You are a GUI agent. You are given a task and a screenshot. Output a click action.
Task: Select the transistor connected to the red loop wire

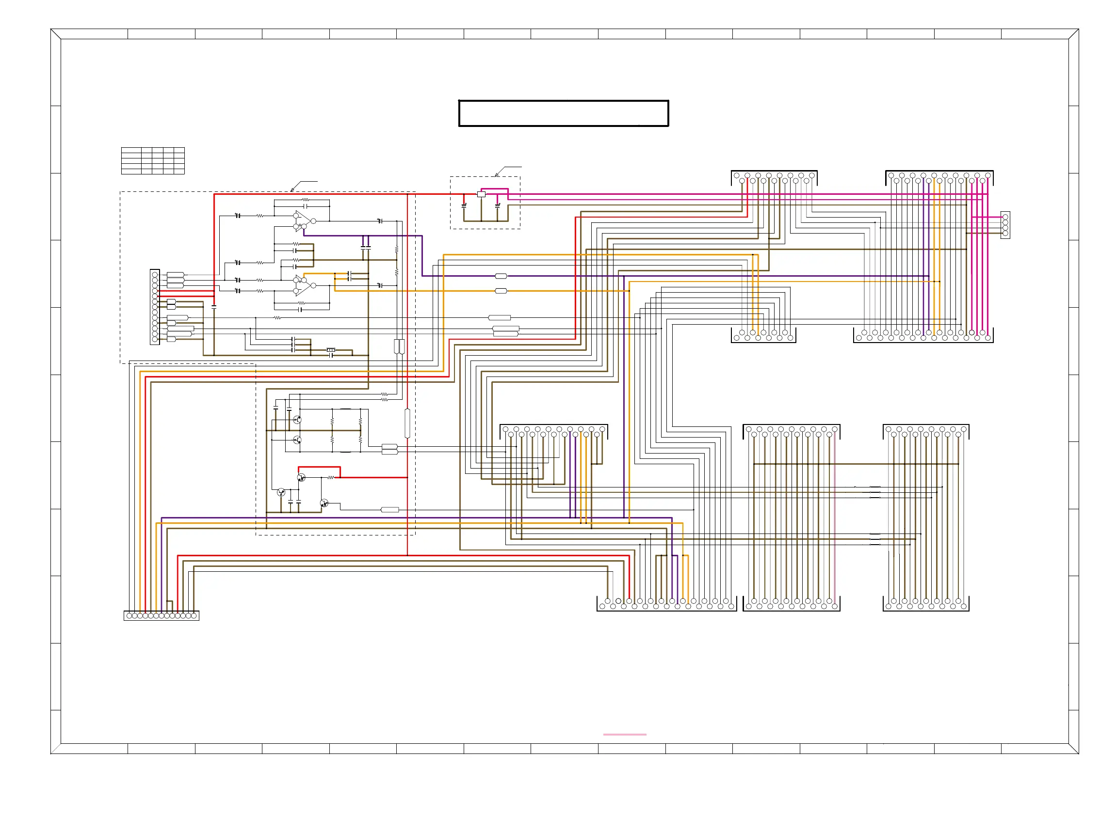(x=301, y=477)
